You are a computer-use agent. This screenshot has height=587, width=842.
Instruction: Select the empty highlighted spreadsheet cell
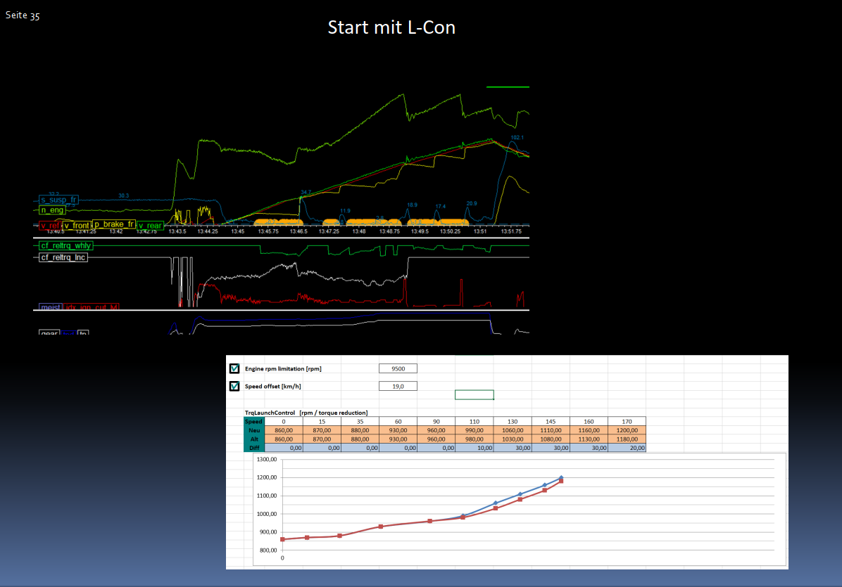(x=474, y=394)
